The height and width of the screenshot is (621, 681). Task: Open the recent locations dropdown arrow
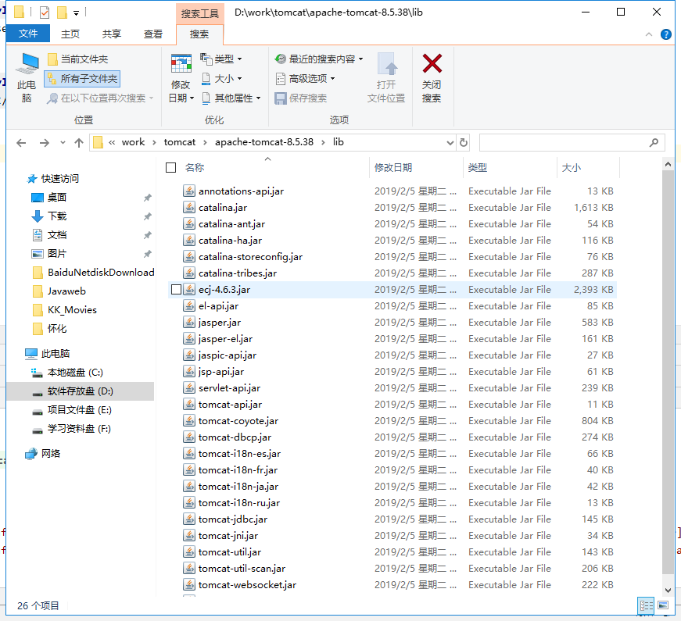click(63, 142)
